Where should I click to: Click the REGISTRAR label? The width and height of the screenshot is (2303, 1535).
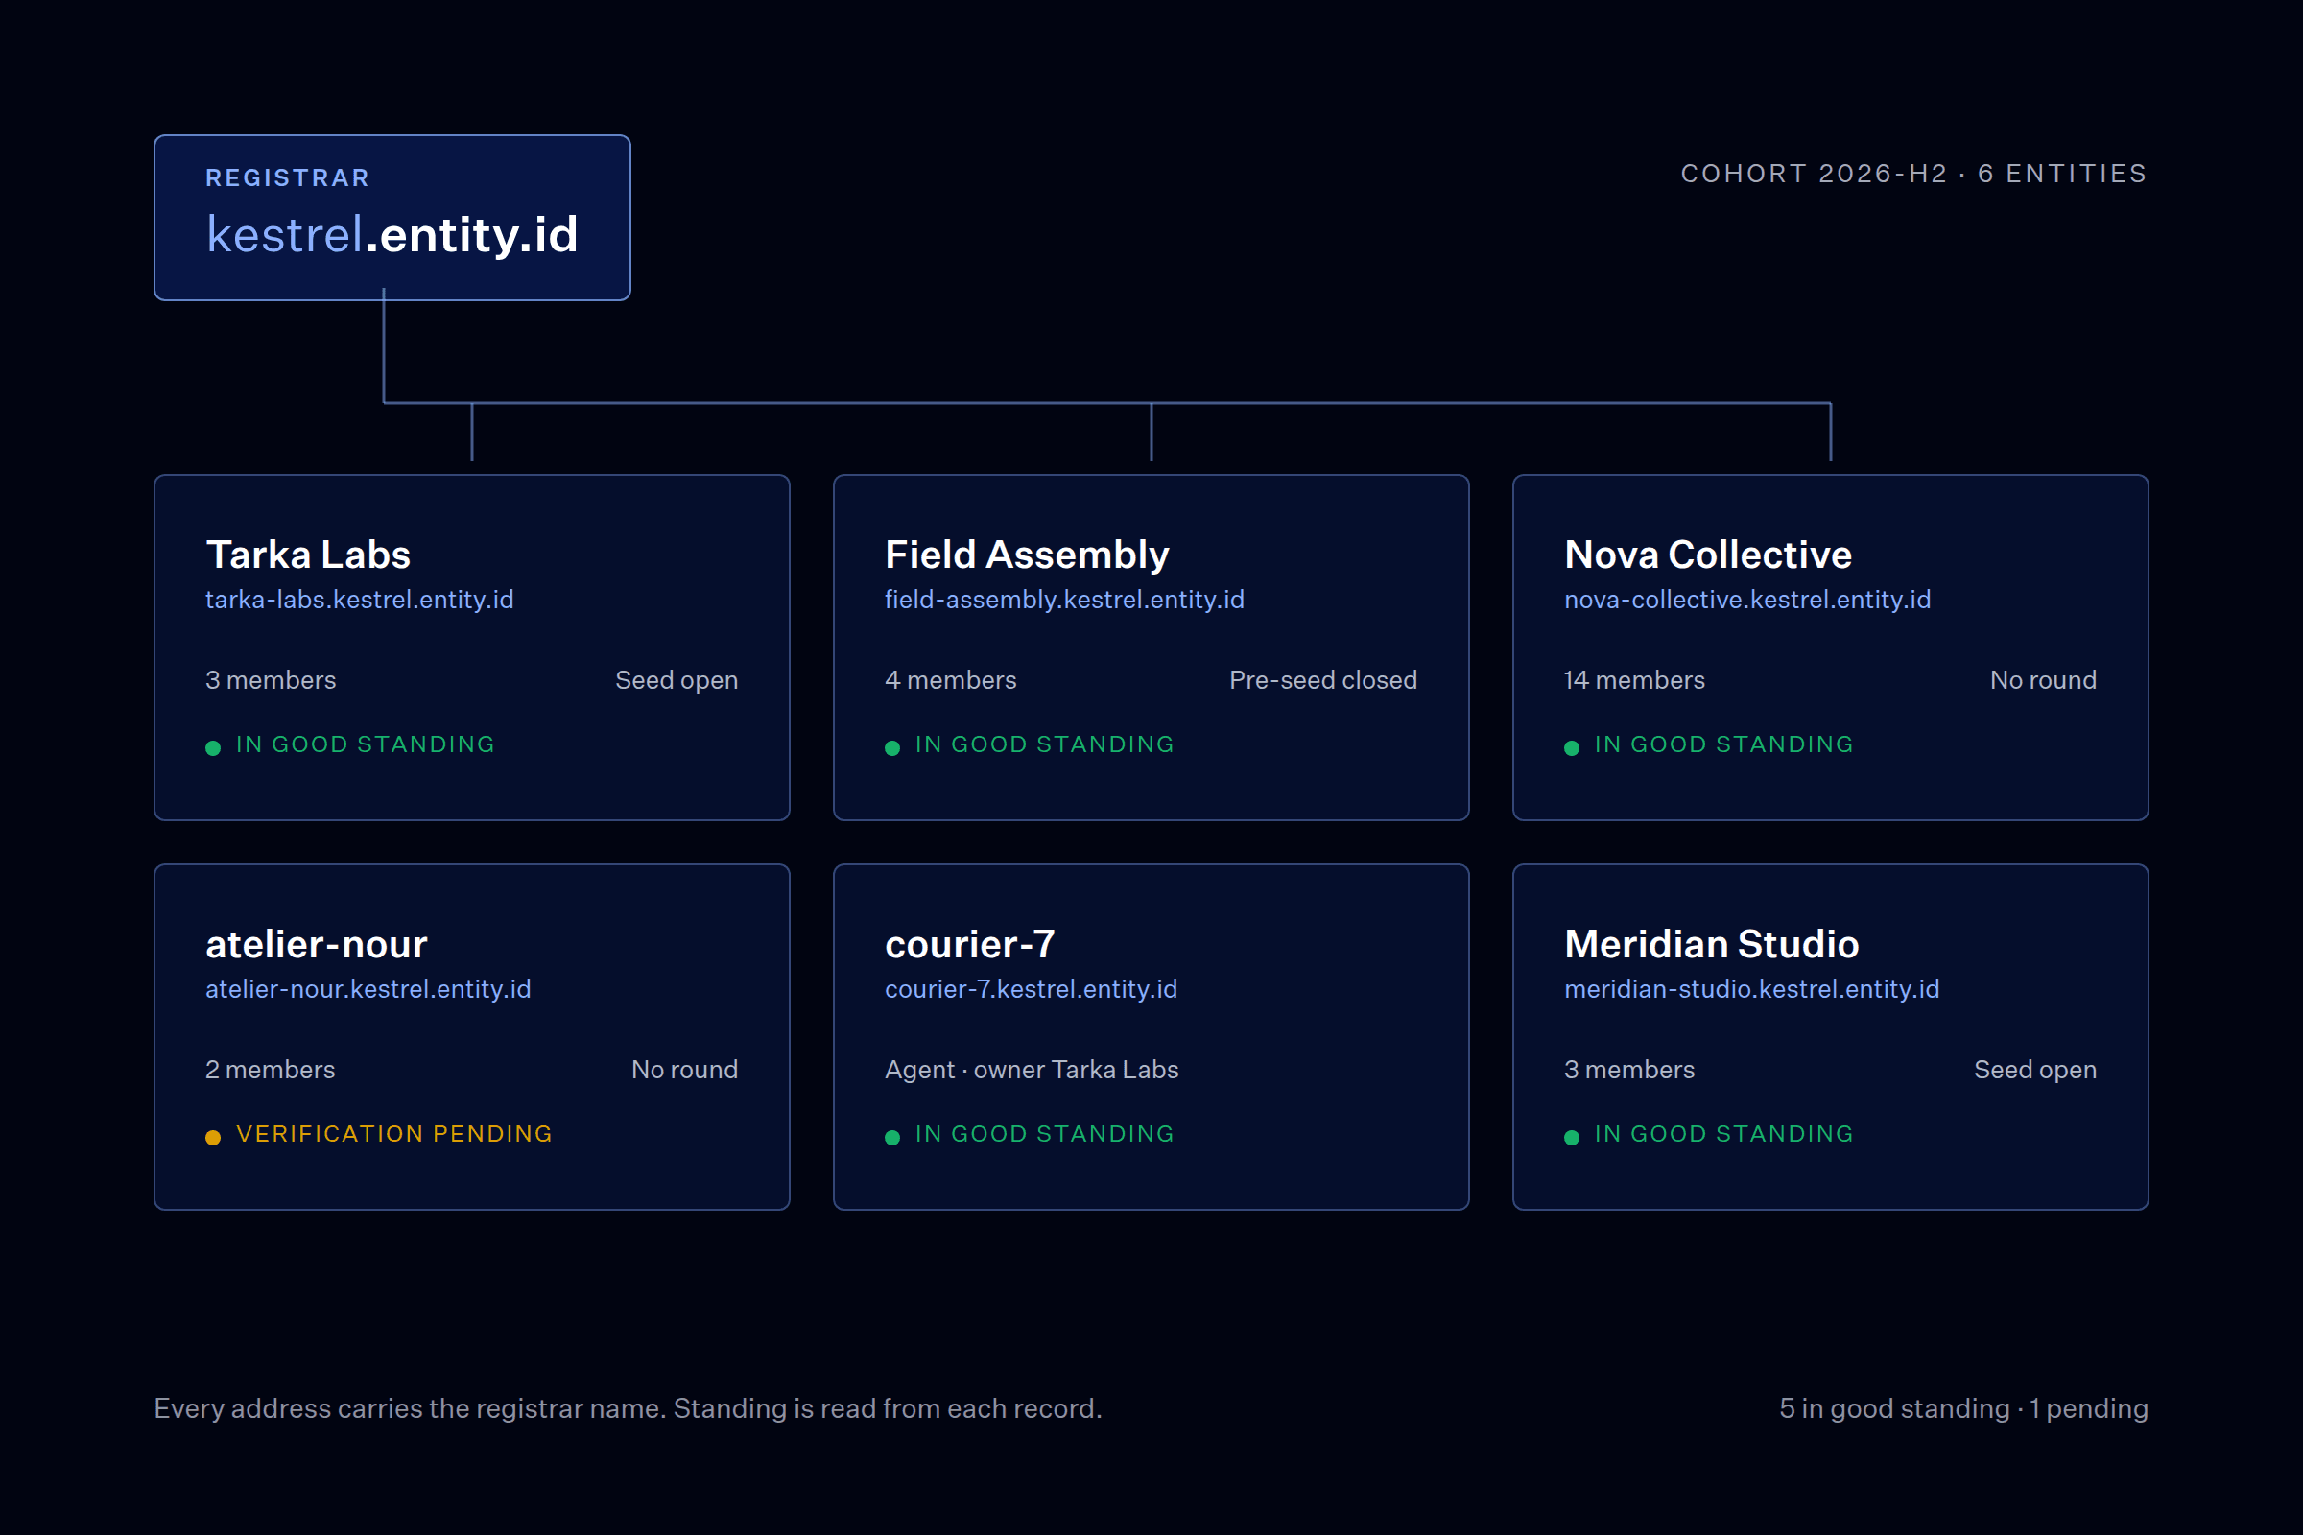tap(288, 177)
